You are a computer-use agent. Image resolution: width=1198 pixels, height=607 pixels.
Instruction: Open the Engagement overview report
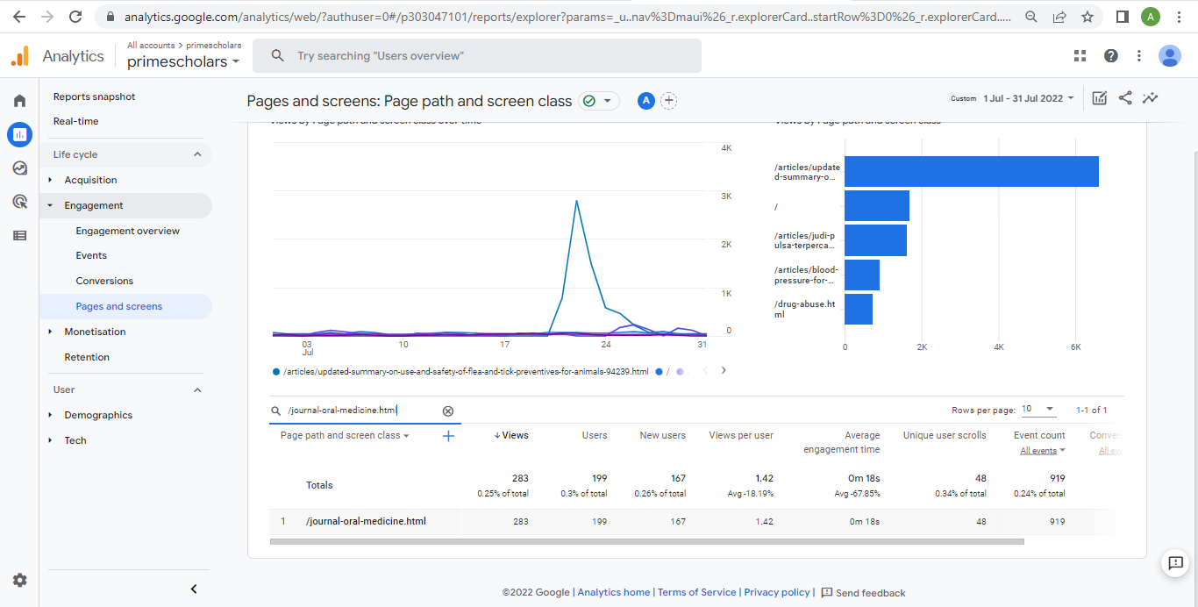[x=127, y=231]
